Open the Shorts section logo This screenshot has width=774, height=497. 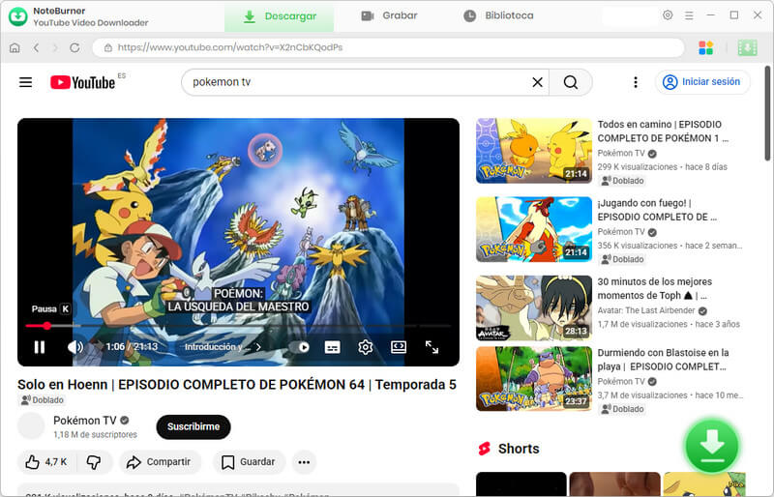[485, 449]
